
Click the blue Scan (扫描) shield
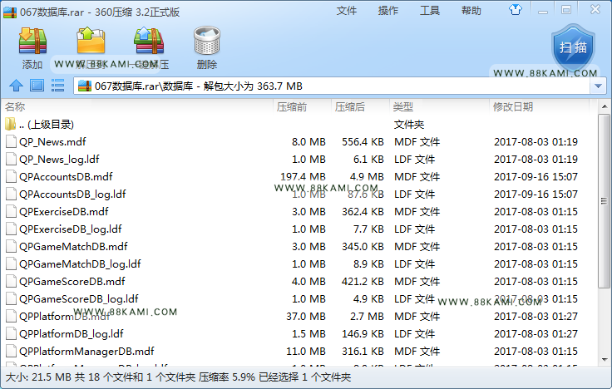click(x=573, y=48)
